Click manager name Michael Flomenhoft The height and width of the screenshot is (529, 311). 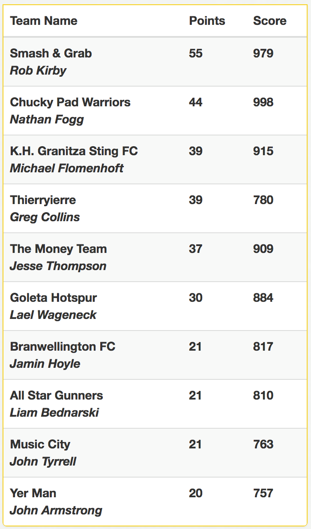coord(67,168)
